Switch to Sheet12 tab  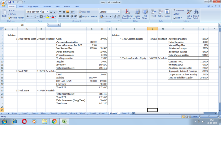[x=125, y=114]
